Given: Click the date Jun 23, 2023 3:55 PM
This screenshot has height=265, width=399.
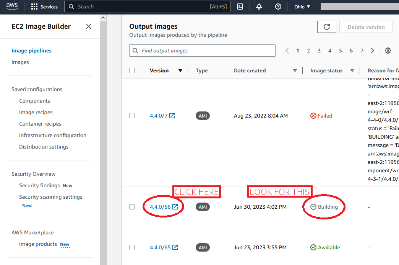Looking at the screenshot, I should click(260, 247).
